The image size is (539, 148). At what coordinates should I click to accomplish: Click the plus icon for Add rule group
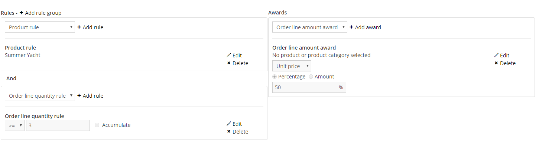click(x=21, y=13)
